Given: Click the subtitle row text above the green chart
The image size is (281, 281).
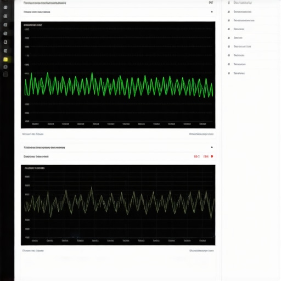Looking at the screenshot, I should (x=37, y=12).
